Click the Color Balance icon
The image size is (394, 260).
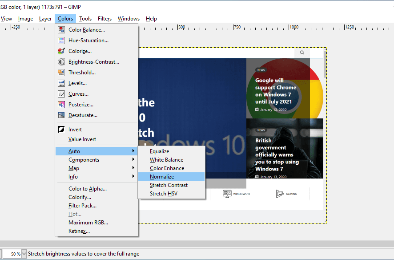(61, 30)
